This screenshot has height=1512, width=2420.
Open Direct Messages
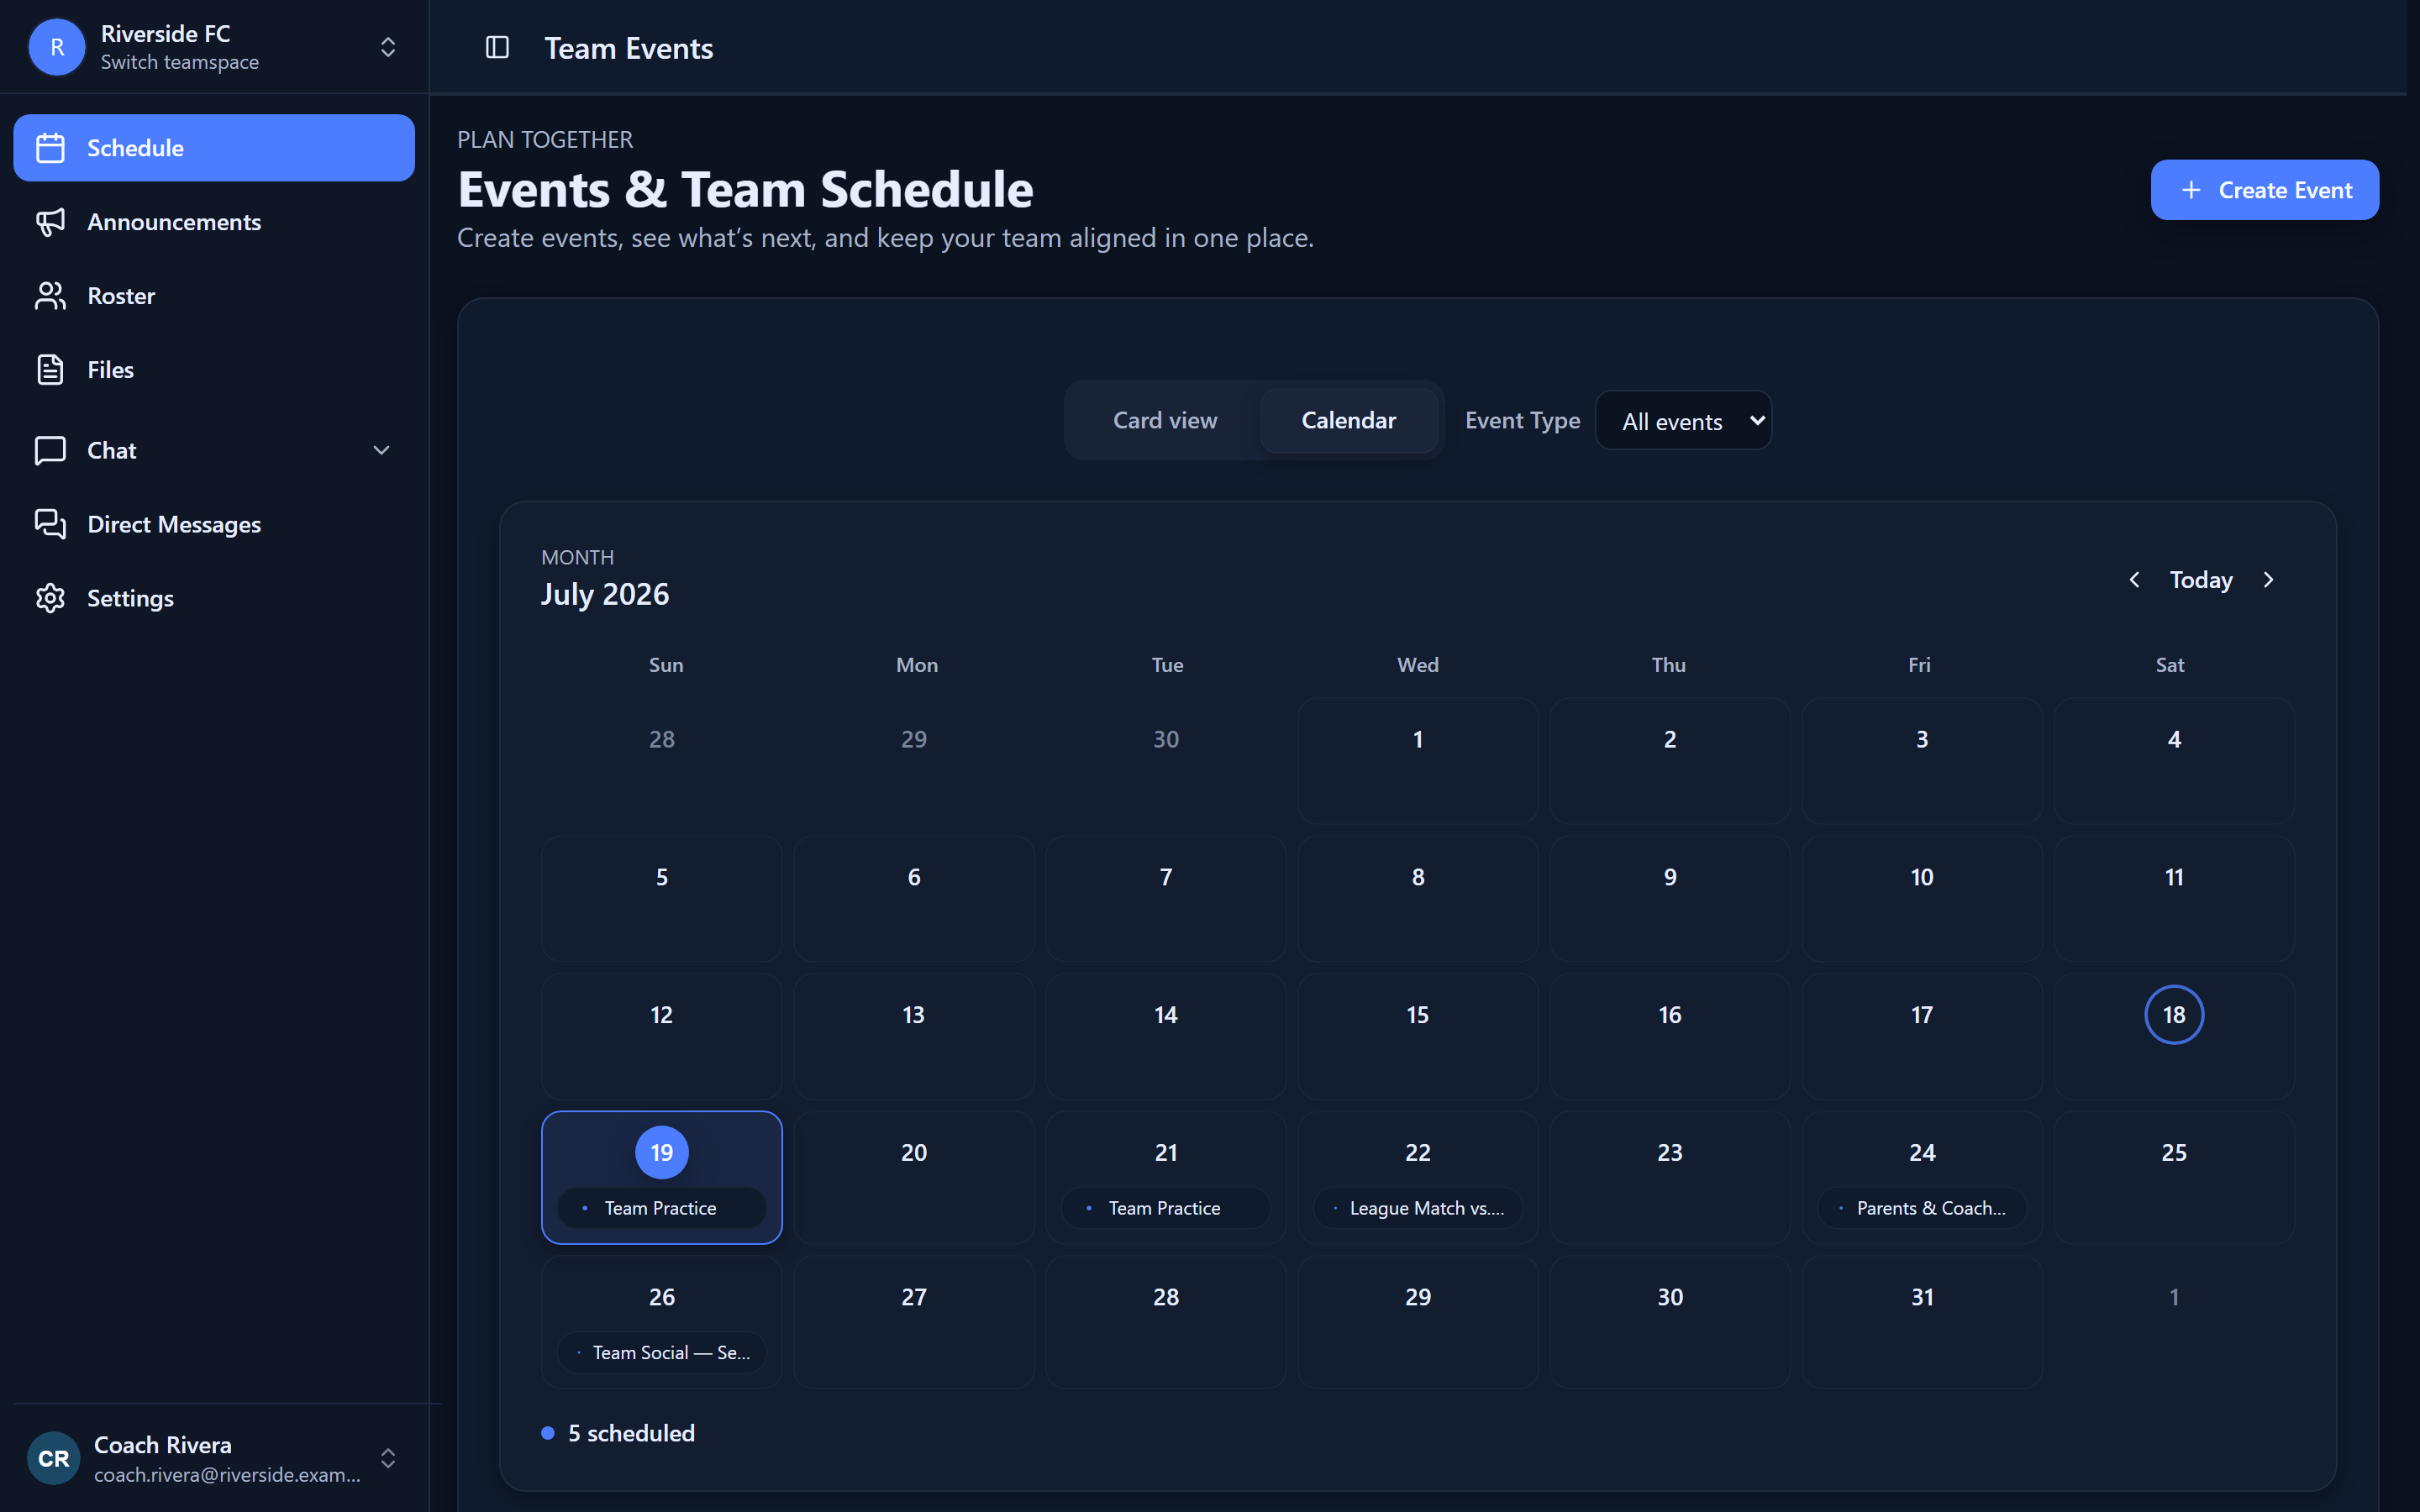coord(214,524)
